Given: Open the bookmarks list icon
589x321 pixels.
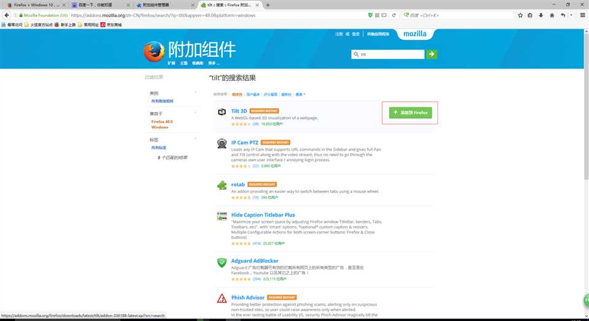Looking at the screenshot, I should point(530,15).
